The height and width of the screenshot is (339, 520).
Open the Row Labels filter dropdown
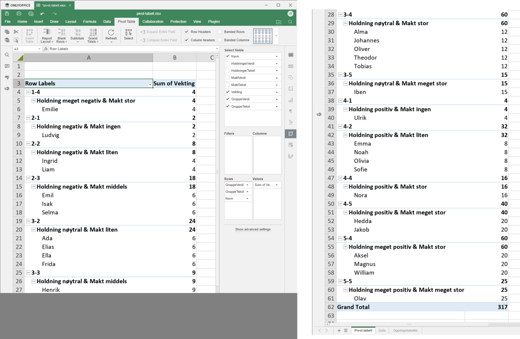[150, 84]
